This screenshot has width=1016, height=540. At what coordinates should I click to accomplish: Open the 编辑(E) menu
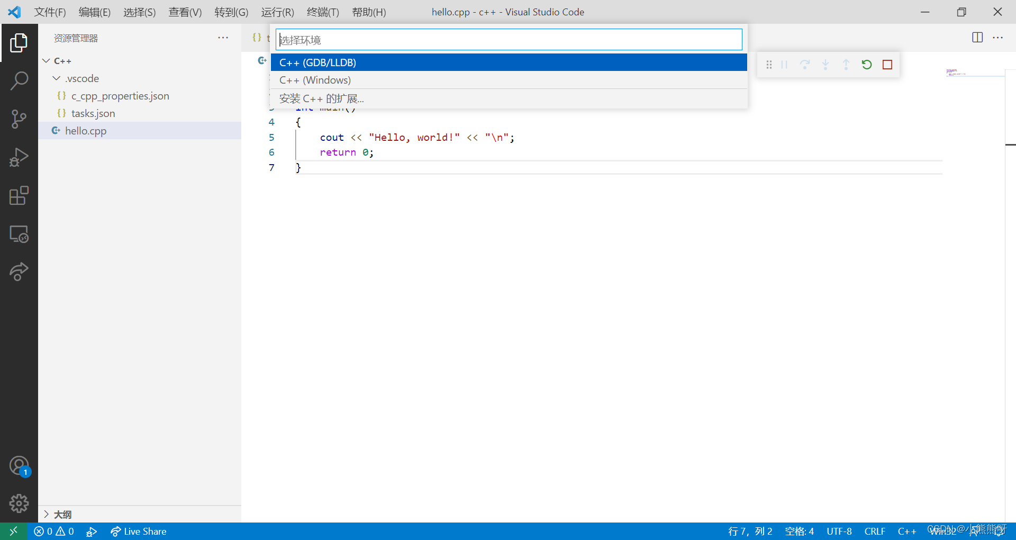coord(95,12)
